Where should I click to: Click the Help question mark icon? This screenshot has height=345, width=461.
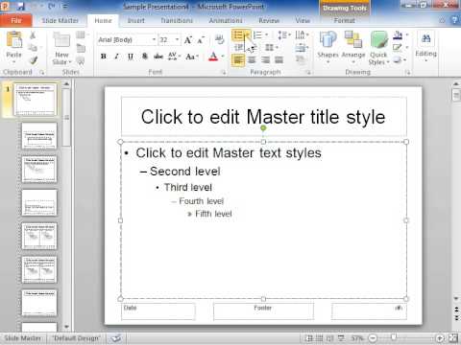[x=454, y=20]
